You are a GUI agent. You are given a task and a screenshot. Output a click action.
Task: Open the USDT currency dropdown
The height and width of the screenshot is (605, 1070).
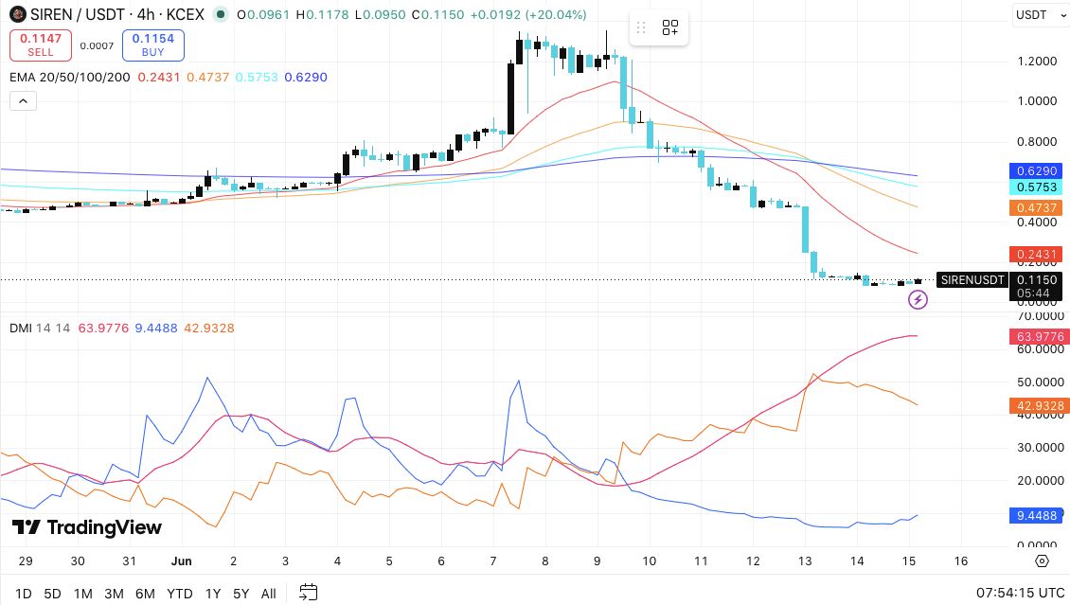point(1041,14)
